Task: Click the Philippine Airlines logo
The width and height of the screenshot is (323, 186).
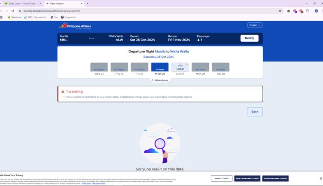Action: [75, 26]
